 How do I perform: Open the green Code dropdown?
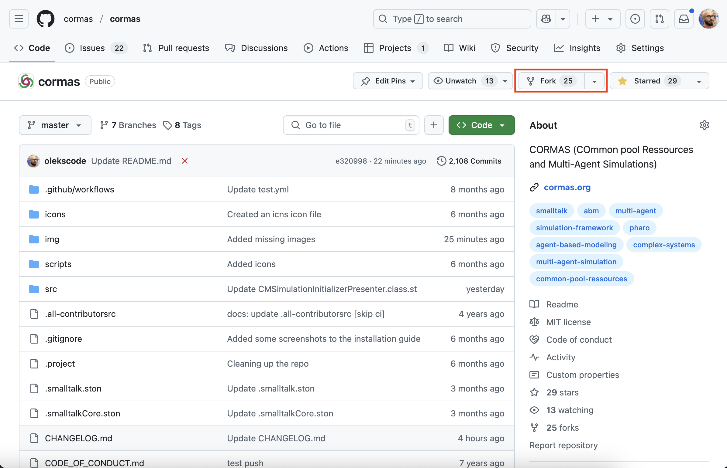tap(481, 125)
